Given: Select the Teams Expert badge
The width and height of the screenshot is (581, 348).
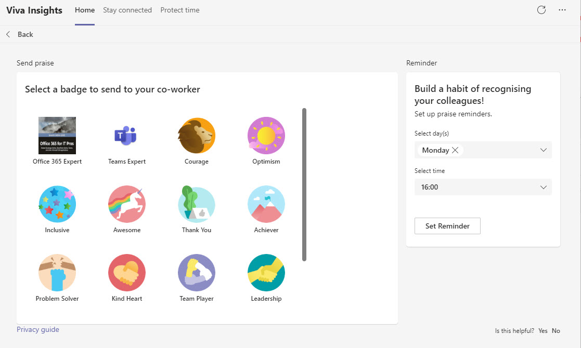Looking at the screenshot, I should [126, 136].
